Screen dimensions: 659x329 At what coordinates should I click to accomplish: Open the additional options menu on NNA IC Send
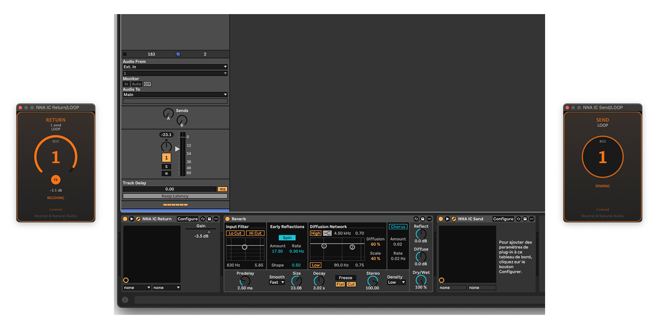531,219
